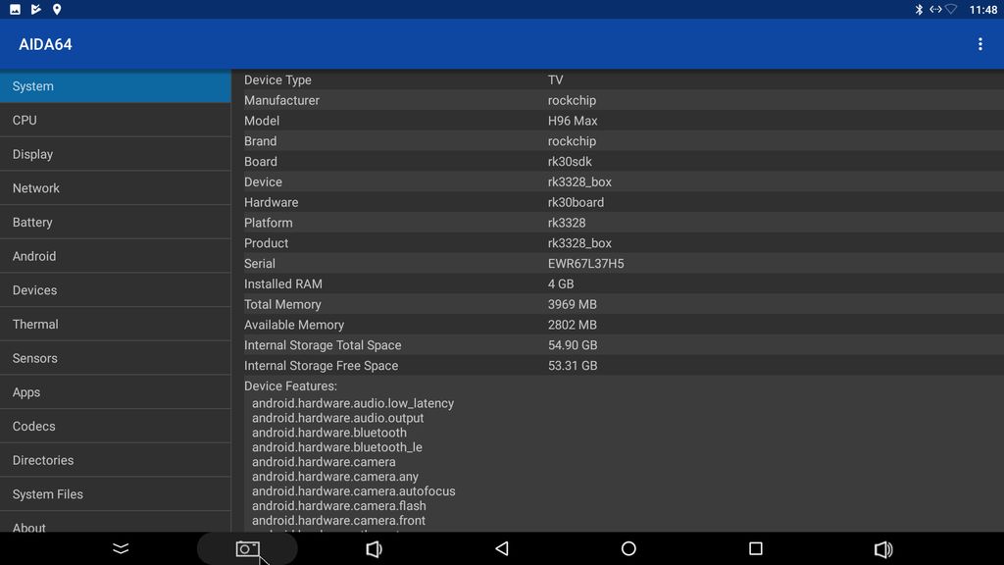Screen dimensions: 1004x565
Task: Select android.hardware.bluetooth_le feature
Action: coord(337,447)
